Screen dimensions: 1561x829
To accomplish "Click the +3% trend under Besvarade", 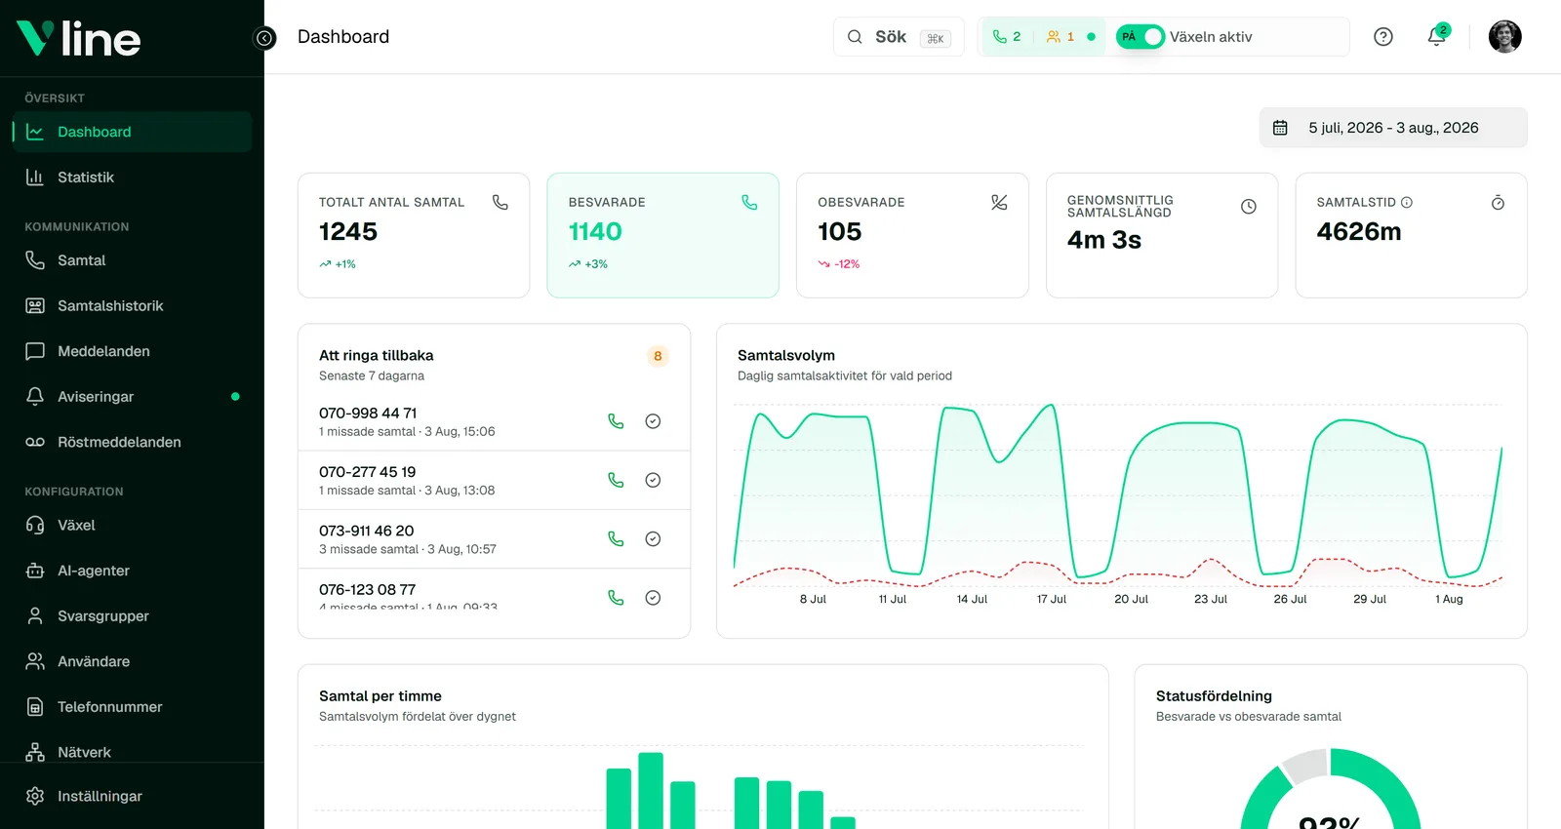I will click(588, 264).
